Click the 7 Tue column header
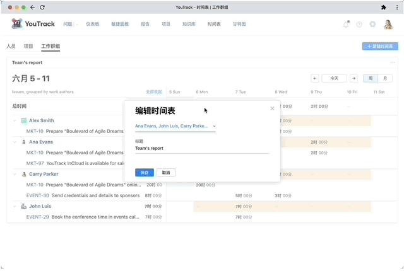 (241, 92)
